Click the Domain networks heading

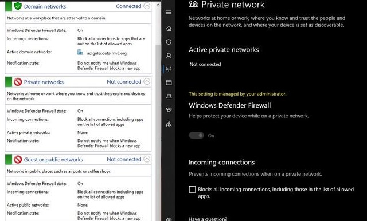point(45,6)
